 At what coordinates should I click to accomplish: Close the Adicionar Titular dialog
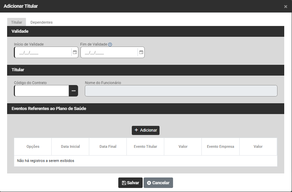[x=286, y=6]
